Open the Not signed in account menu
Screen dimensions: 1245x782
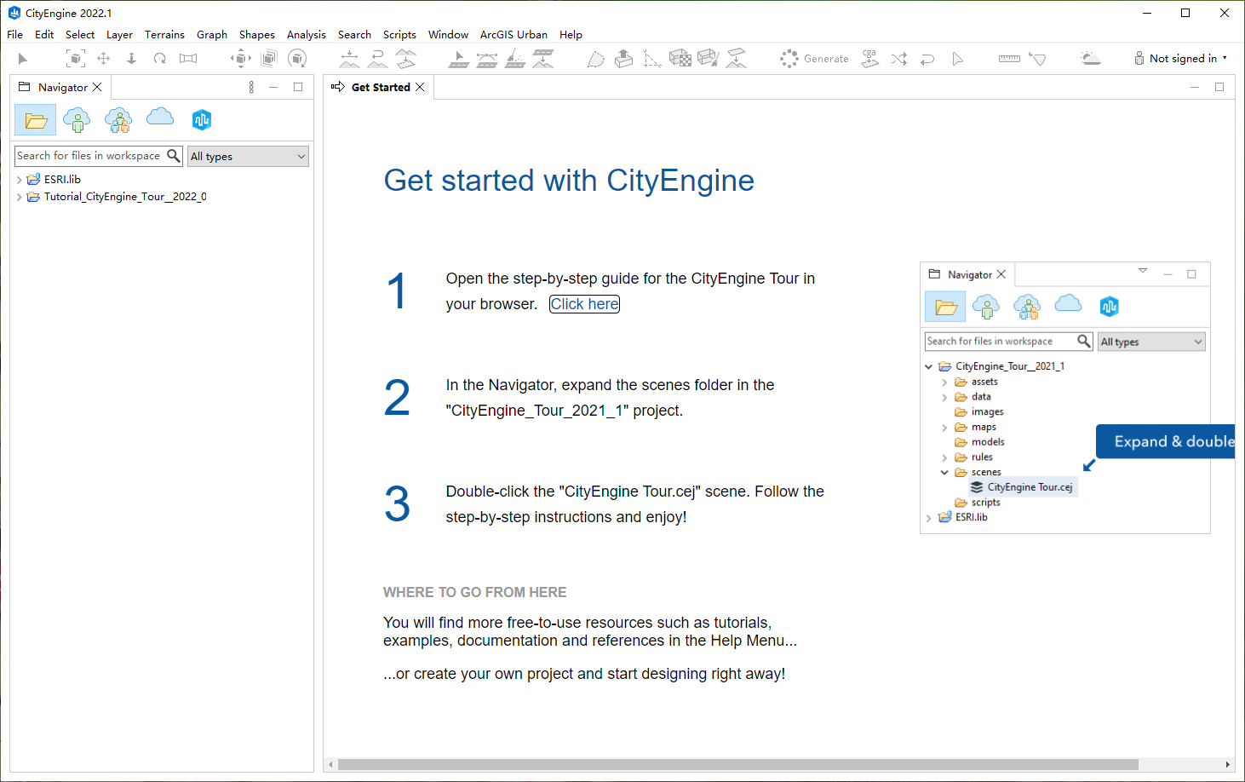[1182, 58]
